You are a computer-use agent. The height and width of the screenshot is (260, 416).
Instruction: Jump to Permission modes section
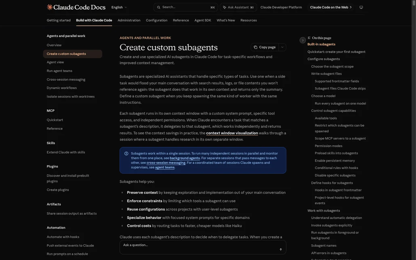tap(328, 146)
